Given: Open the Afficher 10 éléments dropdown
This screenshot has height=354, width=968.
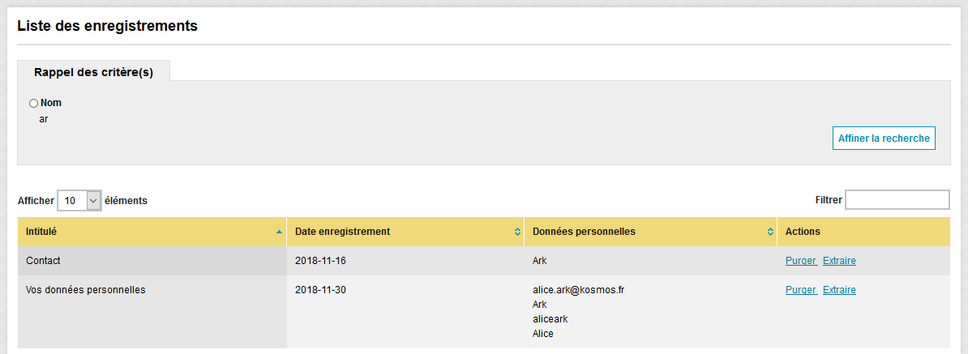Looking at the screenshot, I should pyautogui.click(x=79, y=200).
